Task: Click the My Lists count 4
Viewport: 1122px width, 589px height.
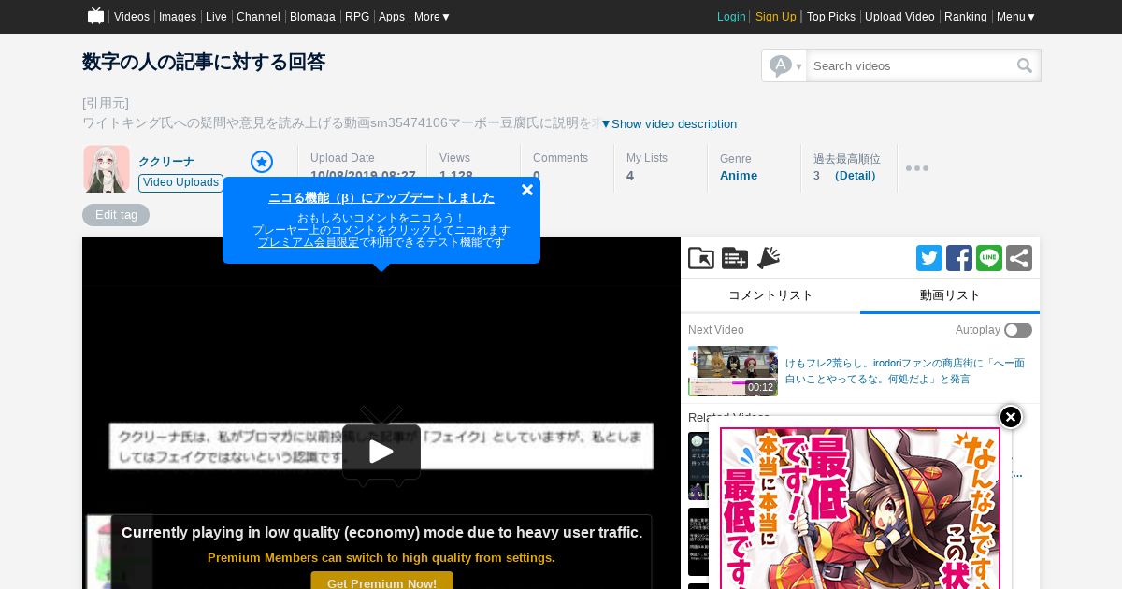Action: point(630,176)
